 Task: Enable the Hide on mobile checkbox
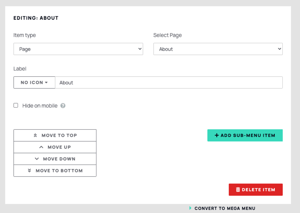[16, 105]
